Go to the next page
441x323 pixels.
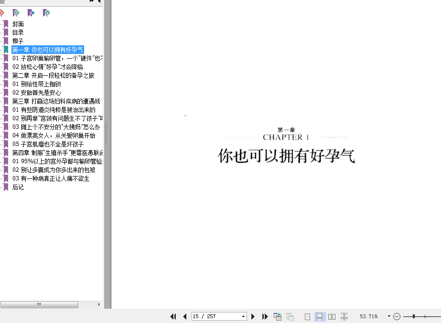click(253, 316)
